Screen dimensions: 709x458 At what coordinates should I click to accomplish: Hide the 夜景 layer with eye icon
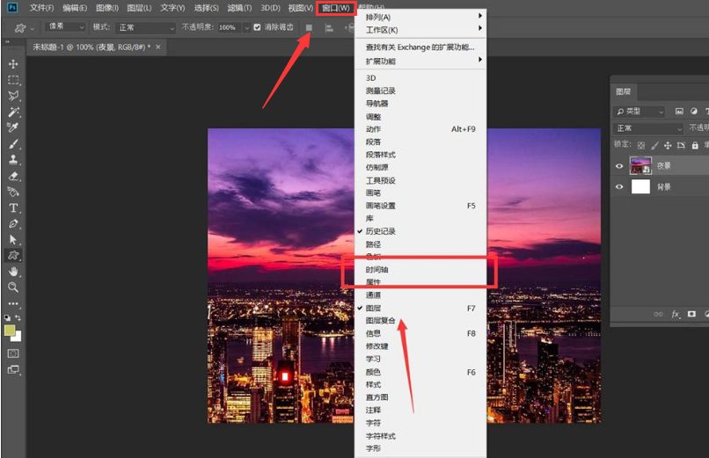(x=619, y=165)
